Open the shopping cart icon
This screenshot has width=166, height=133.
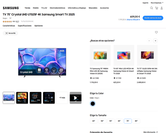(x=157, y=8)
